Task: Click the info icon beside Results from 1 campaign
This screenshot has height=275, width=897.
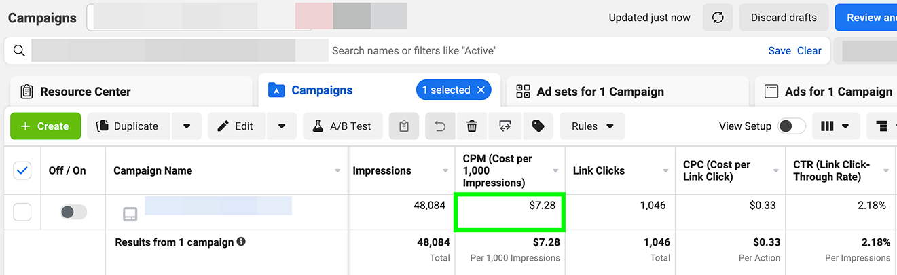Action: [241, 242]
